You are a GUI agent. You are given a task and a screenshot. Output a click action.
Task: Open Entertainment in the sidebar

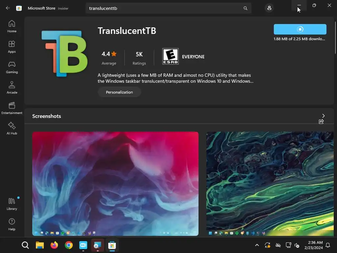pyautogui.click(x=12, y=108)
